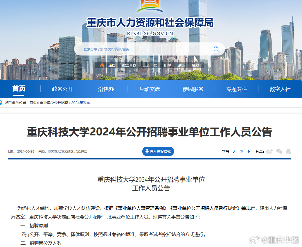Viewport: 302px width, 247px height.
Task: Select hot search term 缴费基数
Action: (129, 65)
